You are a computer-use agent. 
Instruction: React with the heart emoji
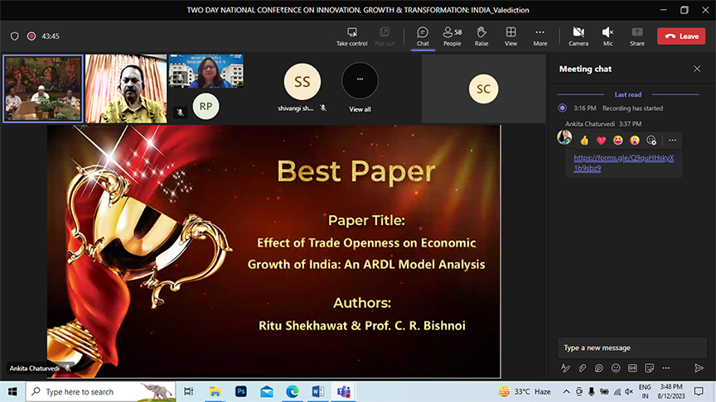tap(601, 141)
